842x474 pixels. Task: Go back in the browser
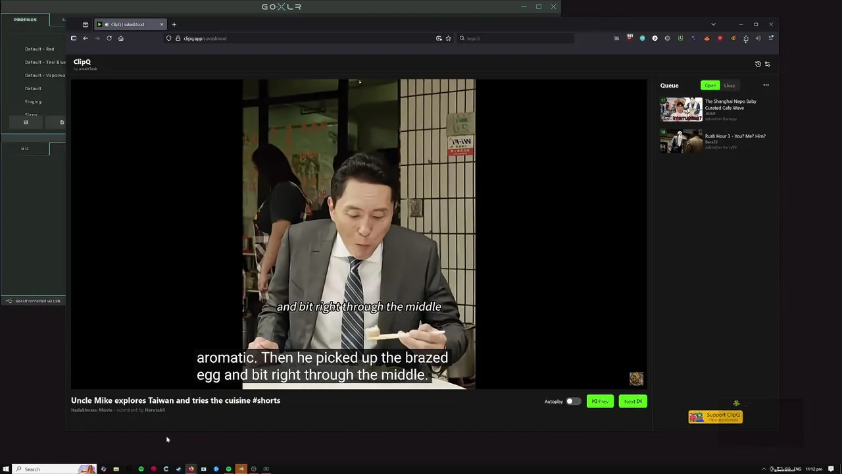[x=86, y=38]
